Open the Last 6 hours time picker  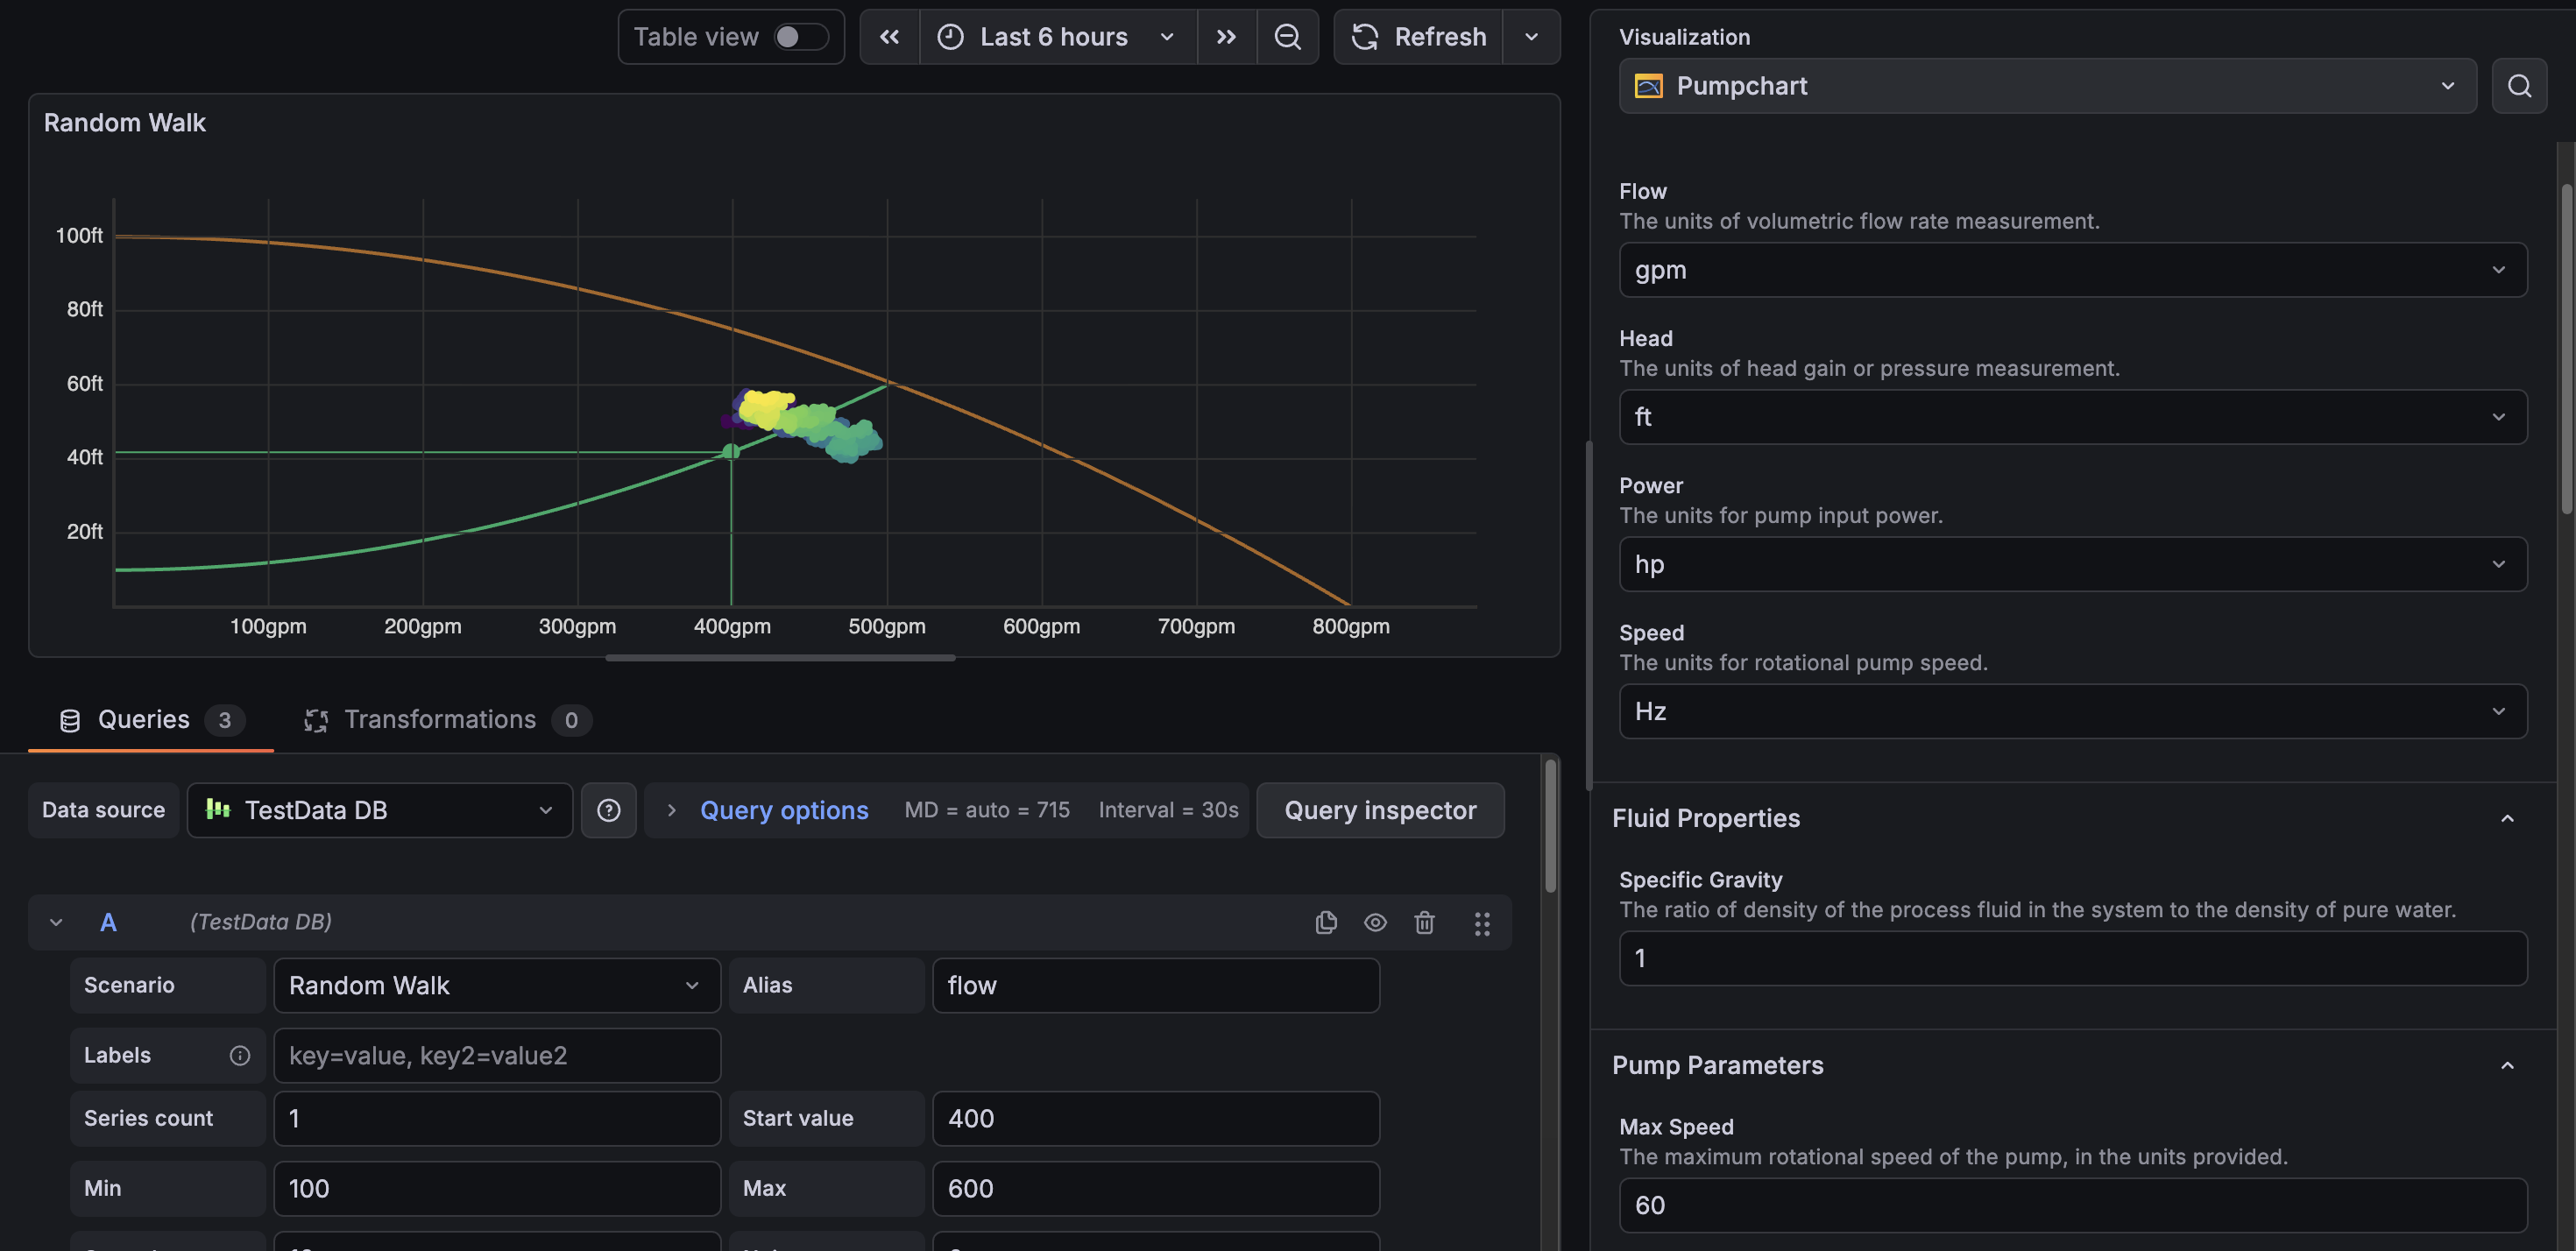(x=1057, y=37)
